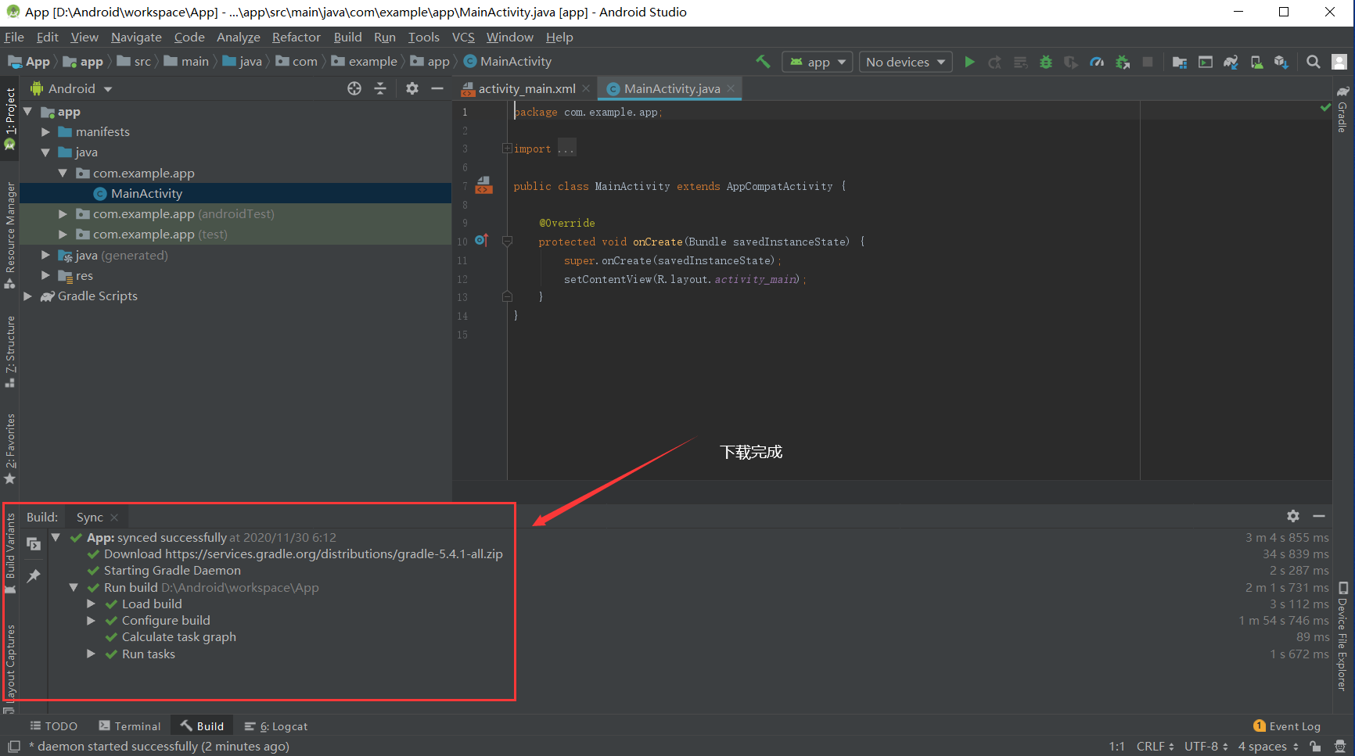Open the Android view selector dropdown
Viewport: 1355px width, 756px height.
72,88
